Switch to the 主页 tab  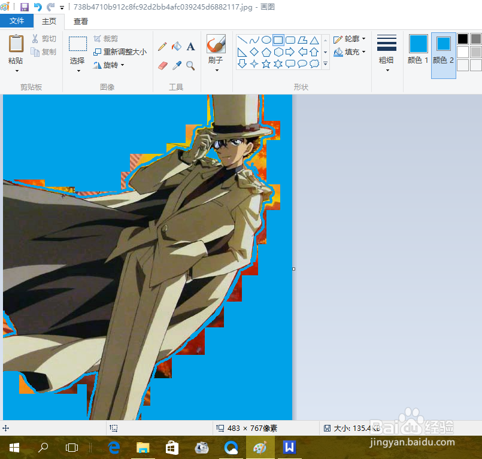click(x=49, y=21)
